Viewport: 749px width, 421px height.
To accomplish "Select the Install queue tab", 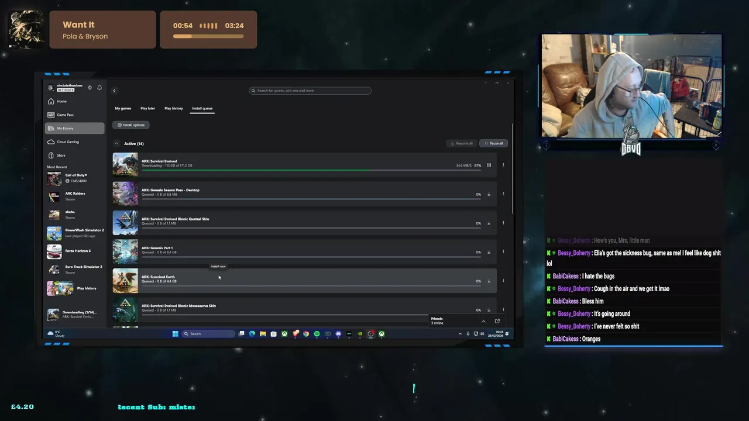I will pos(202,108).
